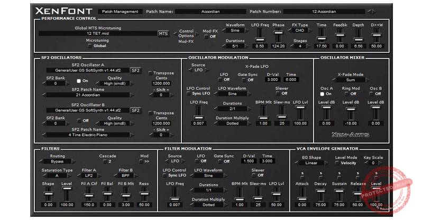Enable the Mod-FX Off toggle
Image resolution: width=423 pixels, height=220 pixels.
click(x=207, y=36)
